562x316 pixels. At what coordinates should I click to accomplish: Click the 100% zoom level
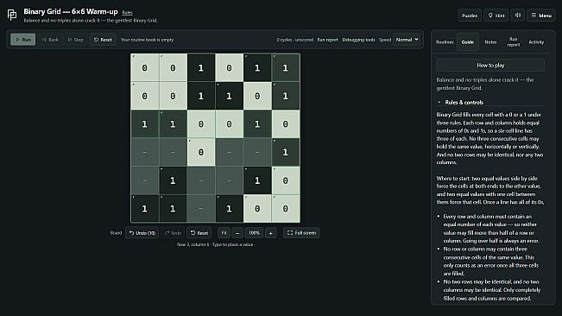254,233
